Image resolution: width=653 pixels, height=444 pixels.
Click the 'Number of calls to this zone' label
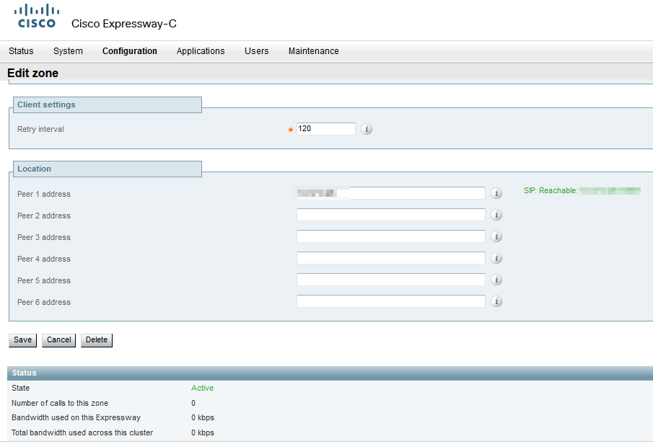click(x=60, y=403)
